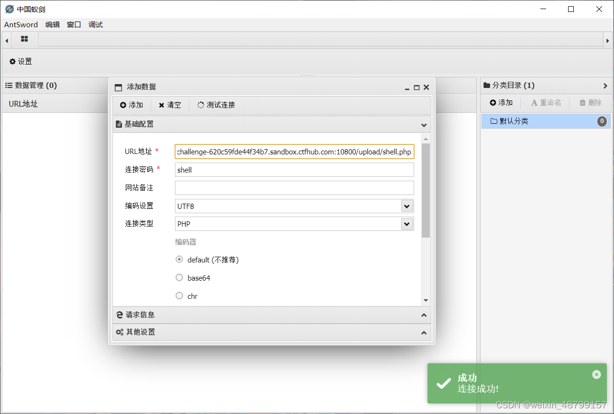Click the 连接成功! notification text
Viewport: 614px width, 414px height.
pos(478,389)
